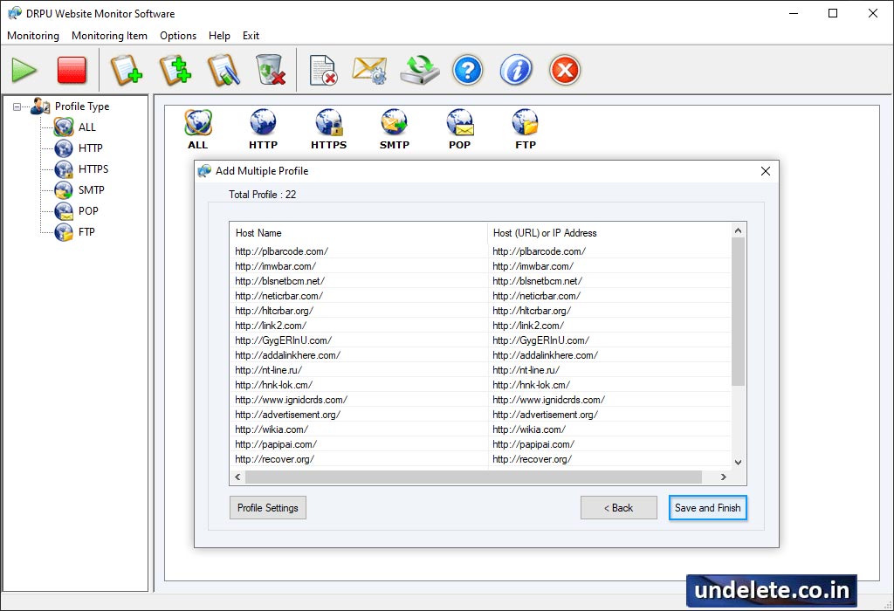Open Add Profile via the clipboard-plus icon

click(127, 70)
